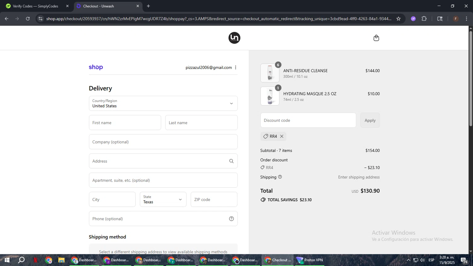This screenshot has height=266, width=473.
Task: Open Windows search from the taskbar
Action: (x=21, y=260)
